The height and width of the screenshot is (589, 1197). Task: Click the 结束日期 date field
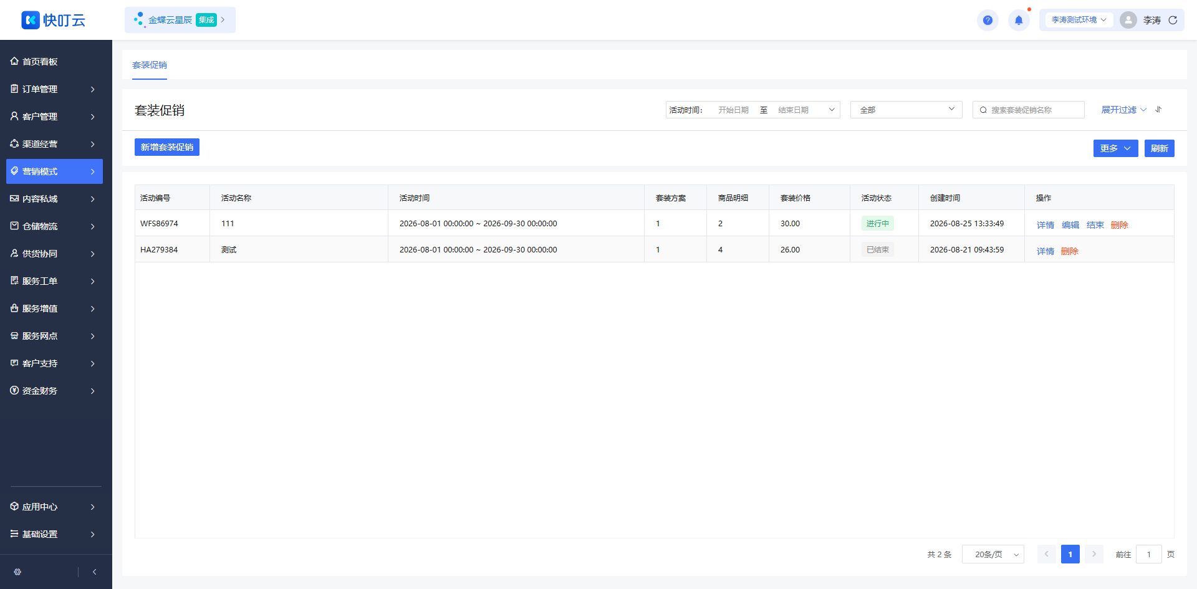[793, 110]
